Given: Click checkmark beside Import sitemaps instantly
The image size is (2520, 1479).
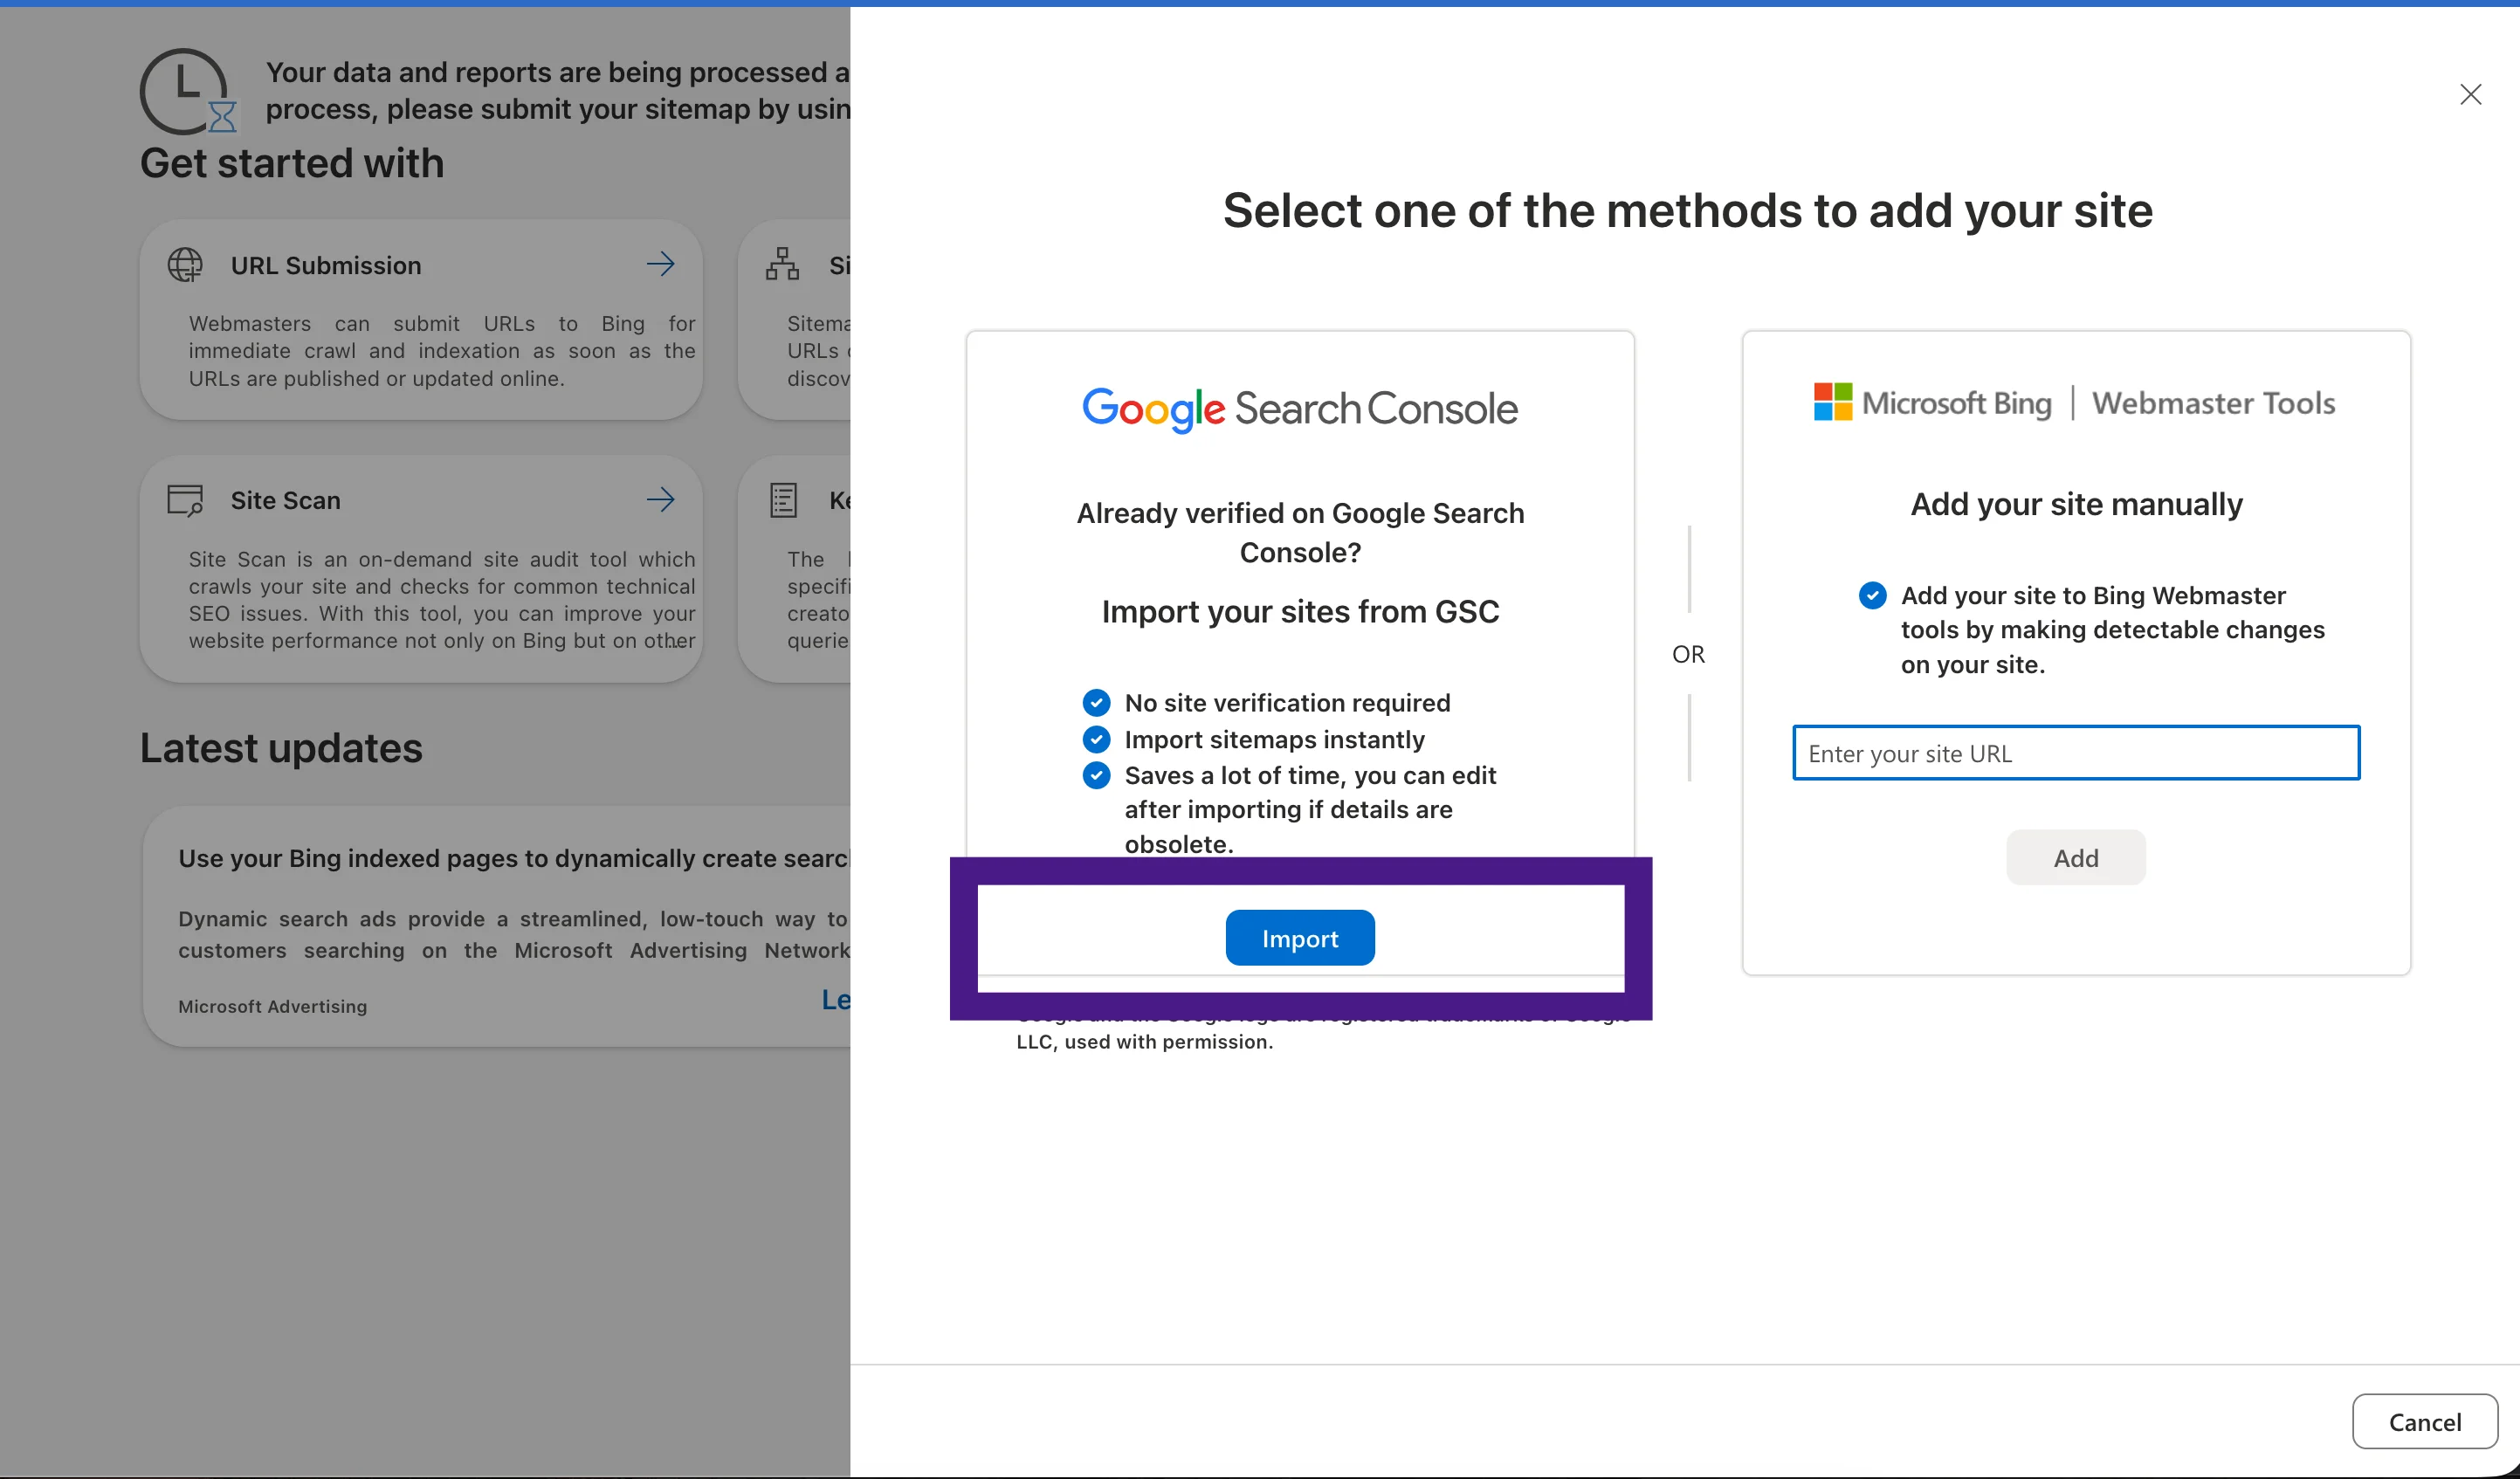Looking at the screenshot, I should click(1096, 739).
